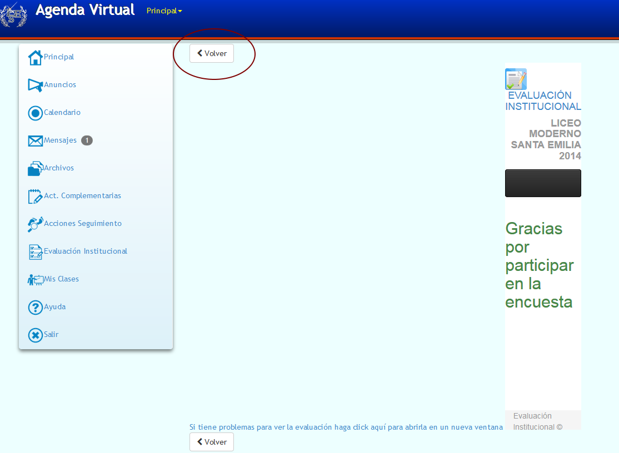Click the checklist icon for Evaluación Institucional

click(35, 252)
